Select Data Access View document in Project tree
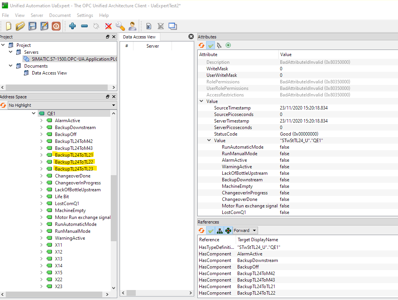Image resolution: width=398 pixels, height=300 pixels. click(x=49, y=73)
